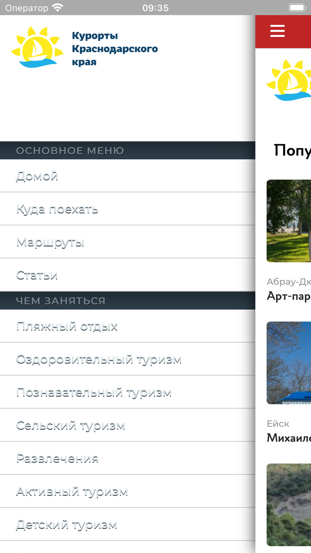Open the Домой menu item

click(128, 176)
